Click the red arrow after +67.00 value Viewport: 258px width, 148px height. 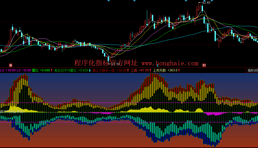(150, 70)
